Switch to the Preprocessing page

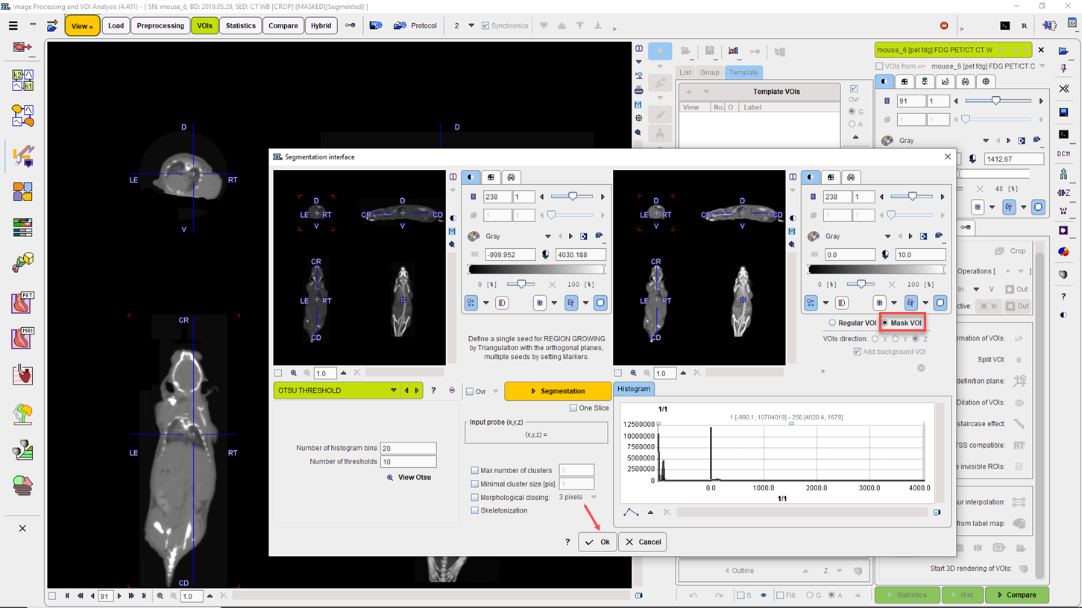click(160, 25)
